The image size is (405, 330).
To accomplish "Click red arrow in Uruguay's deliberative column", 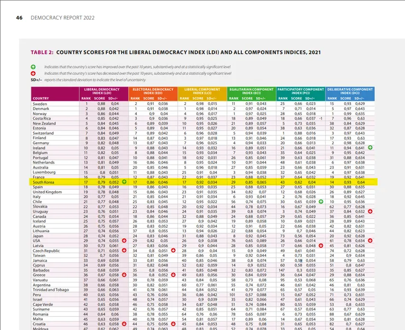I will pos(370,211).
